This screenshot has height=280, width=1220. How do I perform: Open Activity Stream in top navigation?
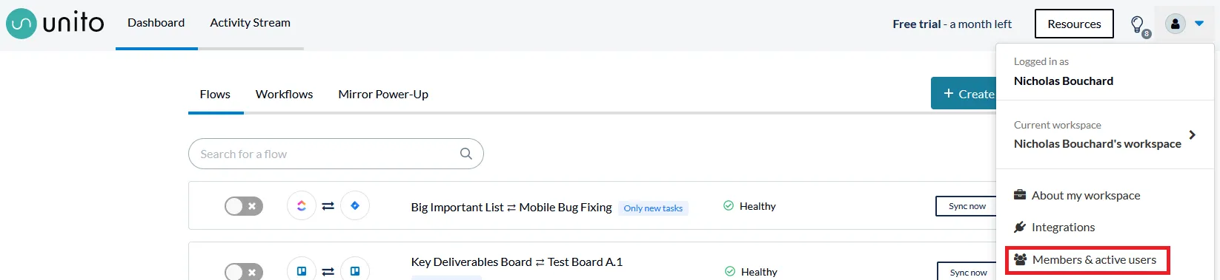(250, 23)
